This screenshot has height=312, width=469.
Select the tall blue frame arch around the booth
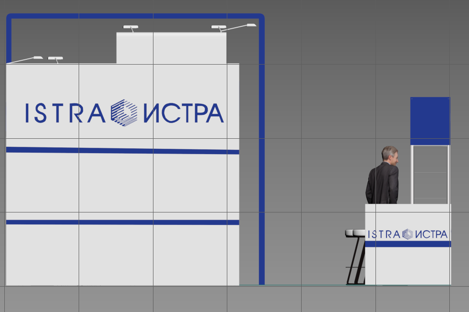click(135, 149)
